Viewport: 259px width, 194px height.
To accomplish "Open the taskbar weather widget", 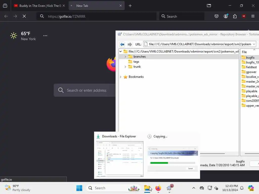I will (x=17, y=188).
